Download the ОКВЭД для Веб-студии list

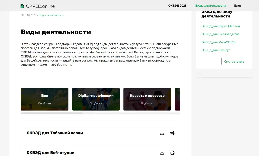[x=162, y=152]
